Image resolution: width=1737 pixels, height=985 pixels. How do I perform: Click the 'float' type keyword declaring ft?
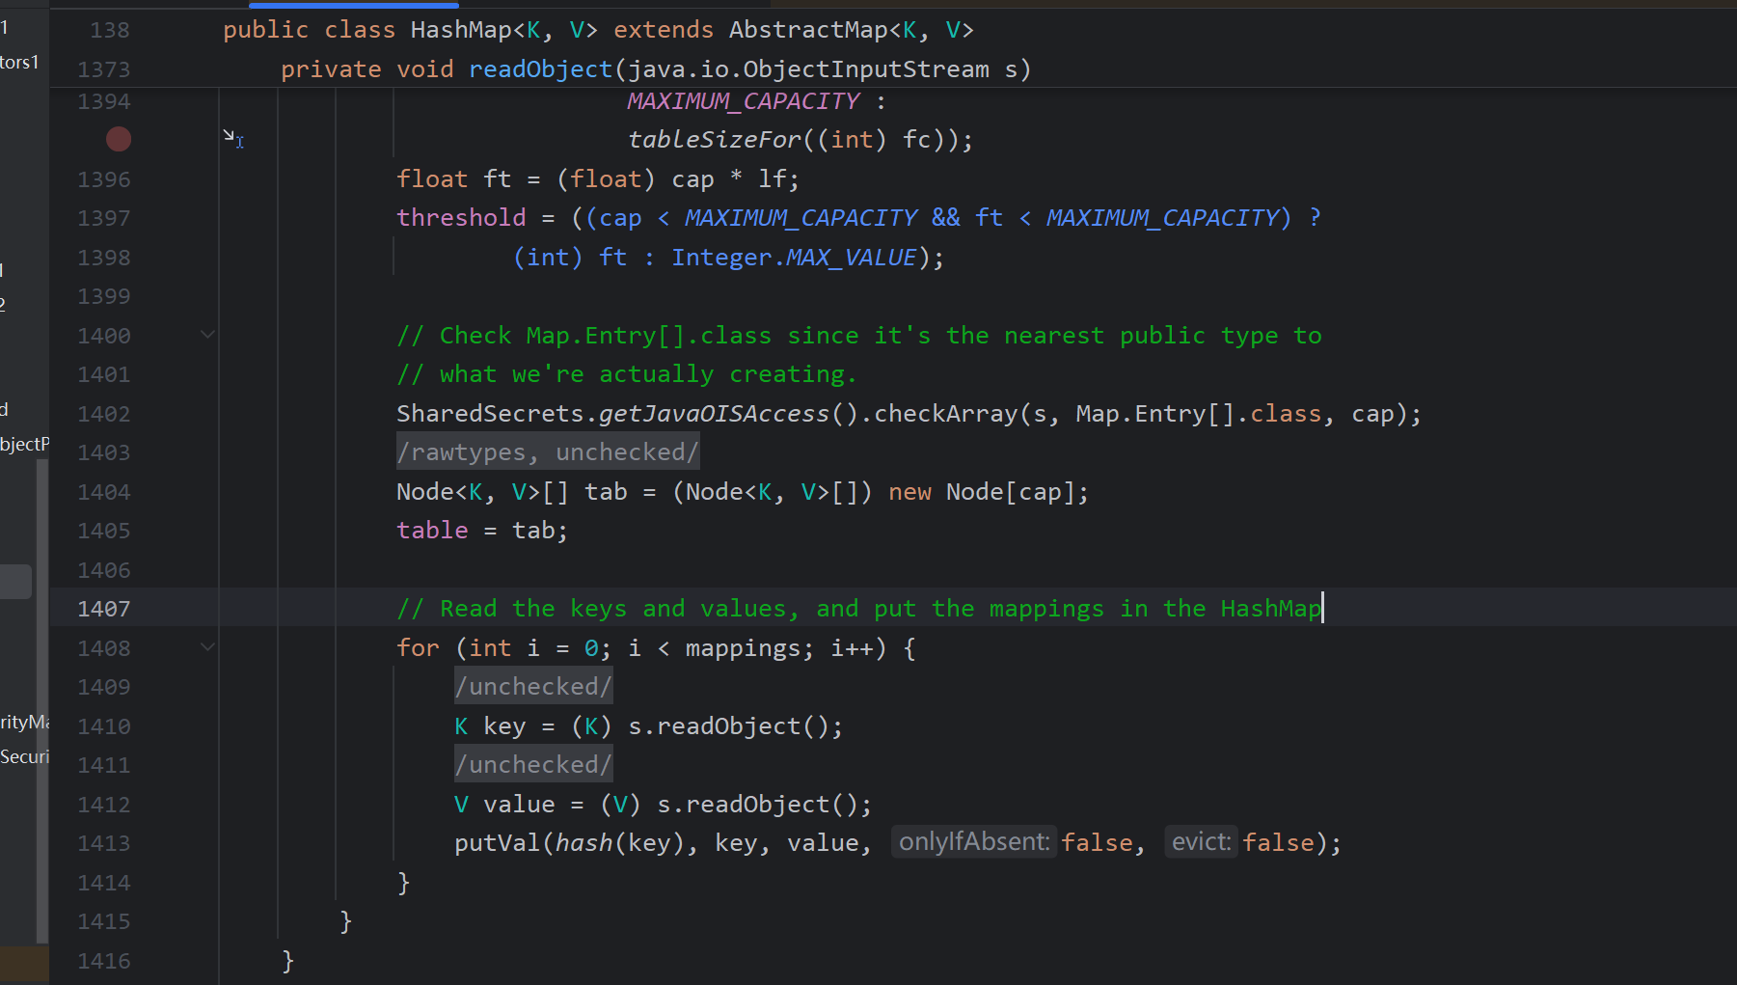tap(432, 179)
